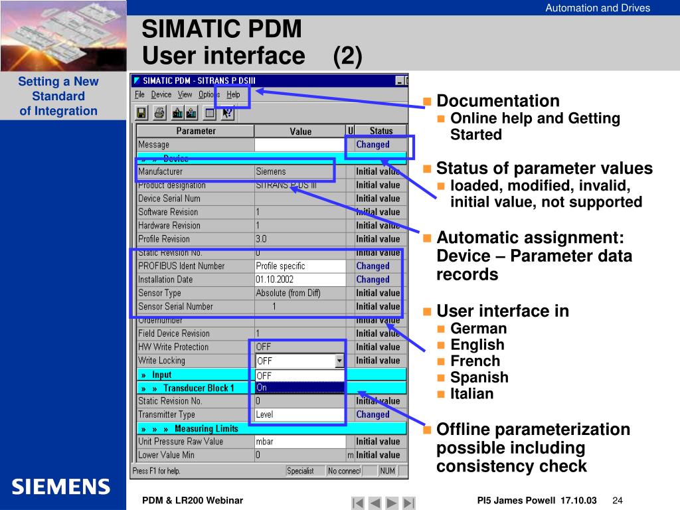
Task: Open the Options menu
Action: 209,94
